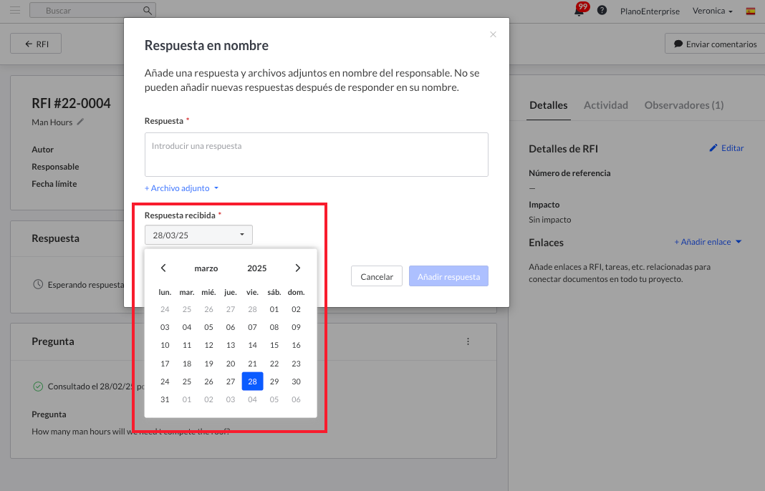Click the search magnifier icon
Screen dimensions: 765x491
click(x=147, y=11)
